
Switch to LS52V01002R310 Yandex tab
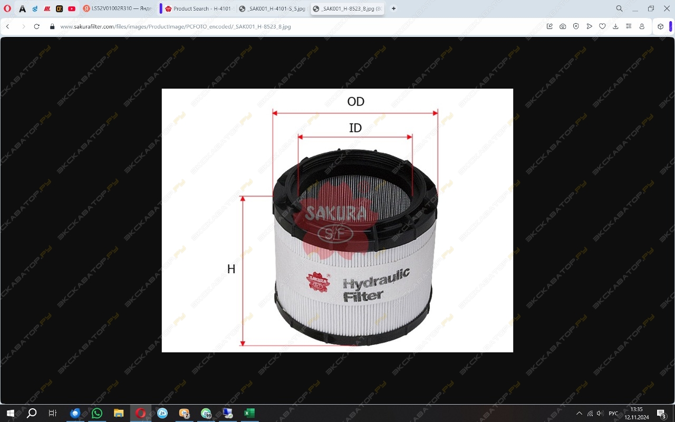[118, 8]
